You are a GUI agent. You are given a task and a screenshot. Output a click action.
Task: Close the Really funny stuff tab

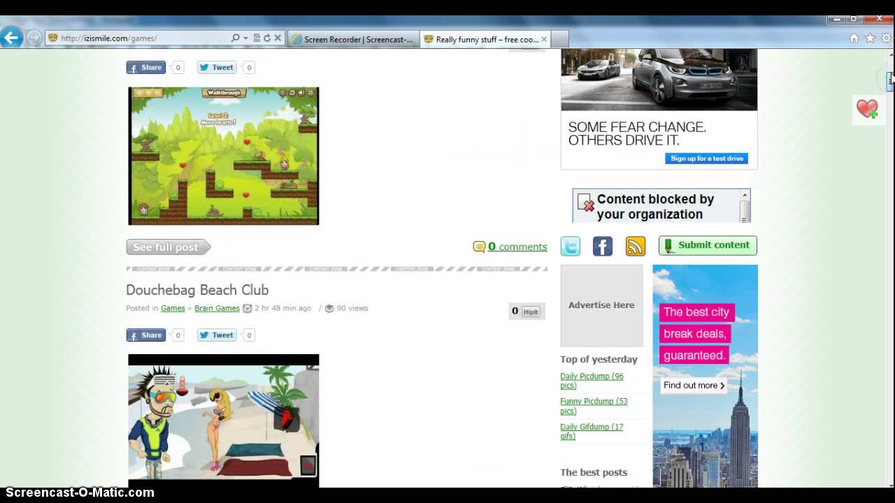pos(544,39)
